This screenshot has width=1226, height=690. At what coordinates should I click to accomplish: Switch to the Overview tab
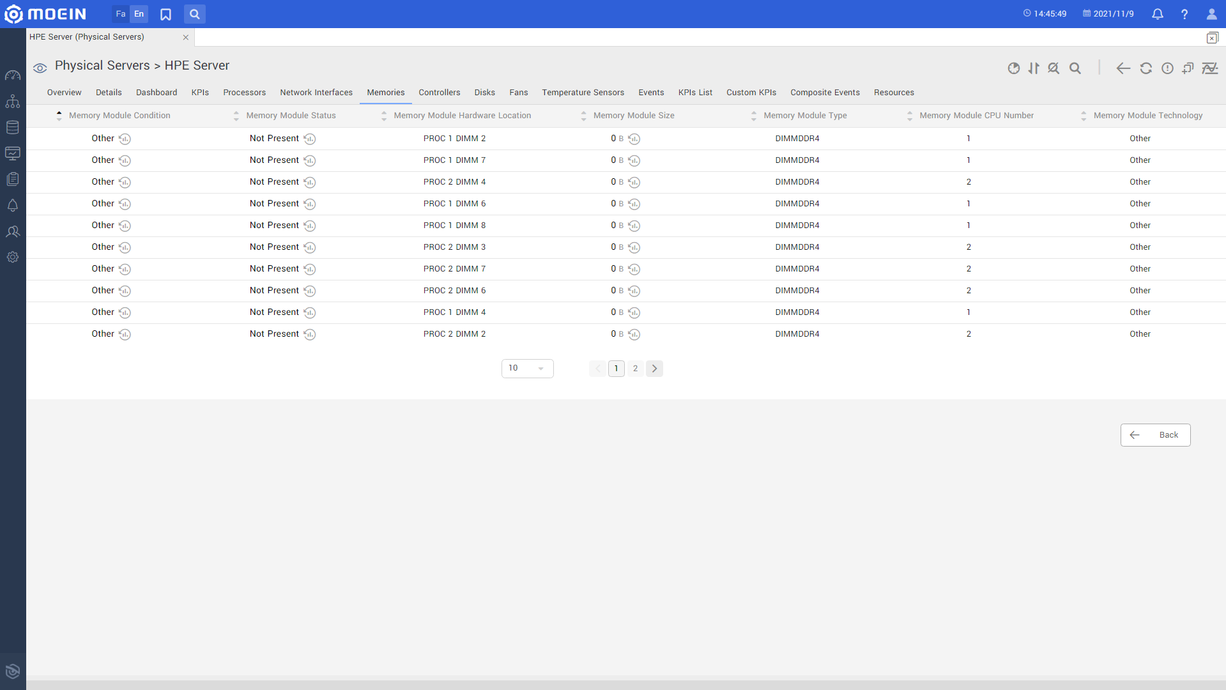coord(64,93)
